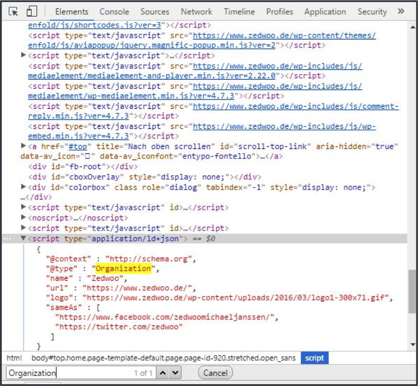
Task: Switch to the Network tab
Action: click(x=196, y=12)
